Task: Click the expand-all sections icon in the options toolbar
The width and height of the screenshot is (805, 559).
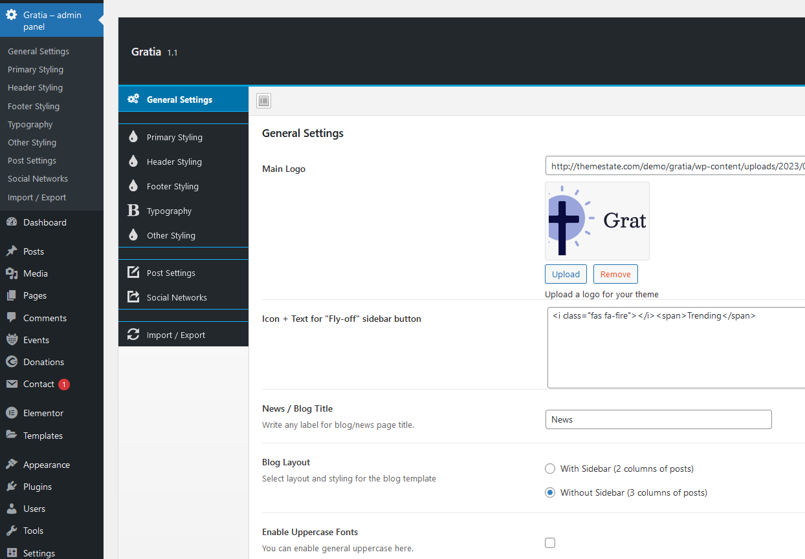Action: coord(263,100)
